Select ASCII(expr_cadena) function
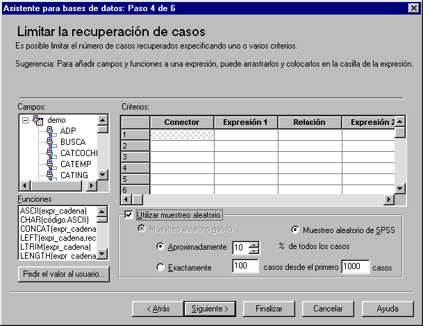The width and height of the screenshot is (423, 326). tap(53, 211)
